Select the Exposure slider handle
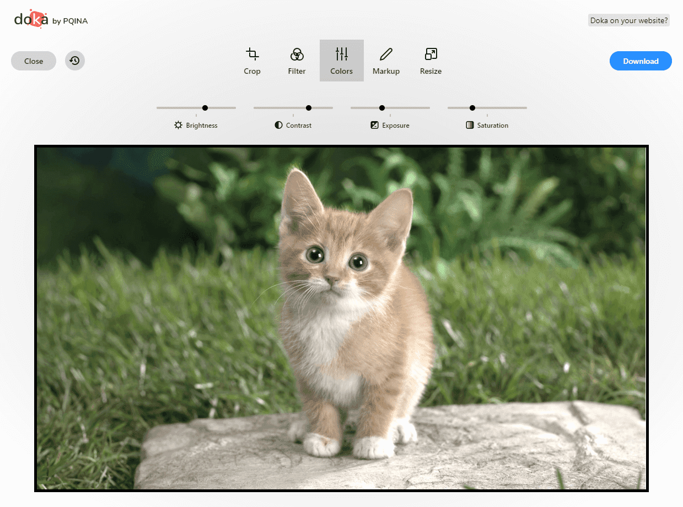The height and width of the screenshot is (507, 683). click(x=382, y=108)
